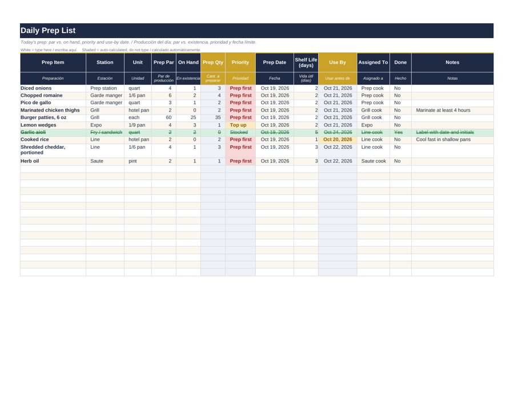Screen dimensions: 514x396
Task: Select Oct 22, 2026 Use By for Herb oil
Action: 338,161
